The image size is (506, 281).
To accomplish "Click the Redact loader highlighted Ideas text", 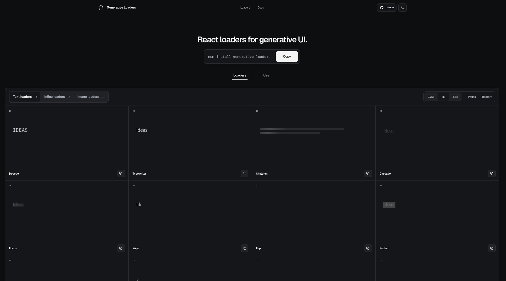I will click(389, 205).
